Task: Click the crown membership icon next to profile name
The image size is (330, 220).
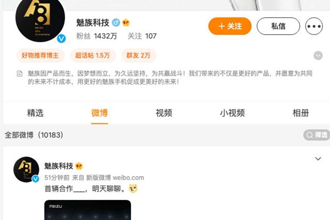Action: pos(126,23)
